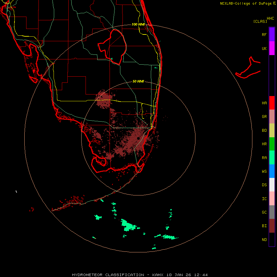Image resolution: width=277 pixels, height=277 pixels.
Task: Click the UK legend label
Action: 264,48
